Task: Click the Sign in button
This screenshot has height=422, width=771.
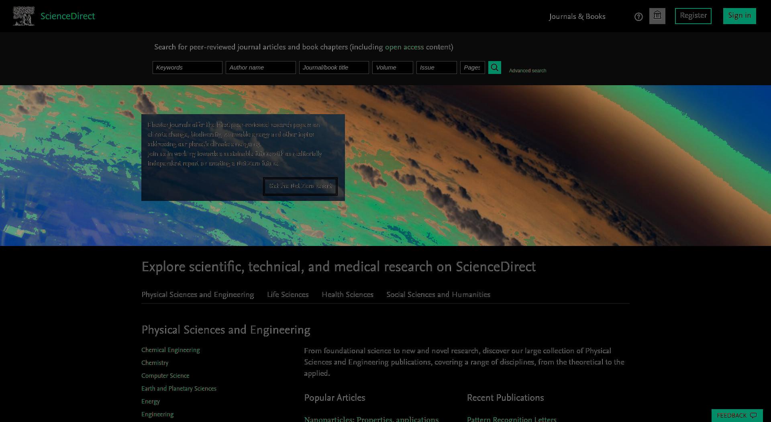Action: (739, 16)
